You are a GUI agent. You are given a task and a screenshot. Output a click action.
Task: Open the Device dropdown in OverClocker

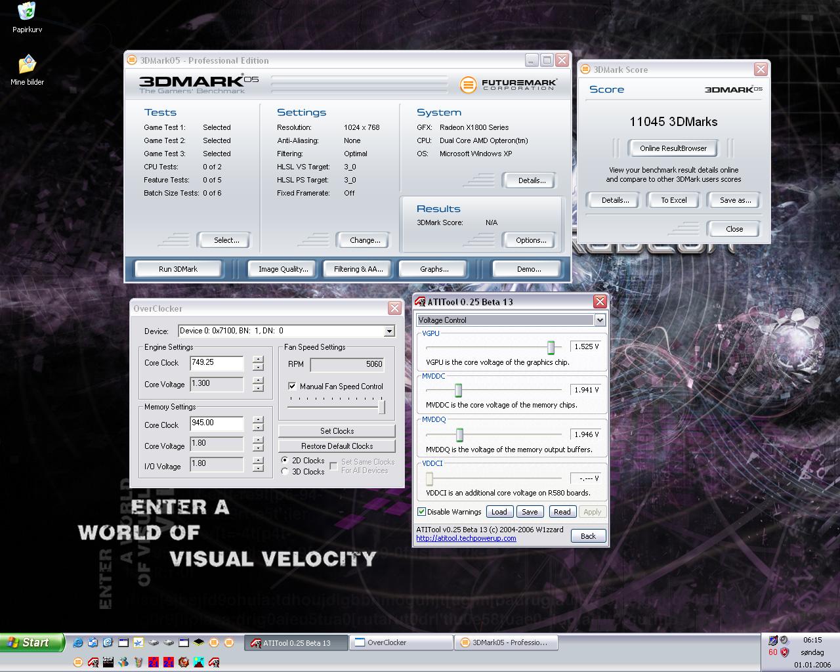389,331
